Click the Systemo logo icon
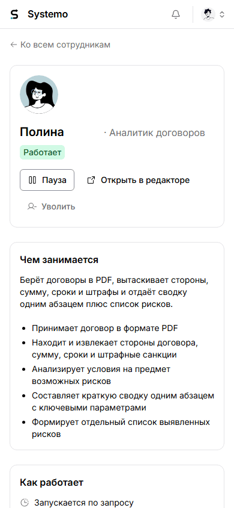Viewport: 234px width, 508px height. pos(14,14)
